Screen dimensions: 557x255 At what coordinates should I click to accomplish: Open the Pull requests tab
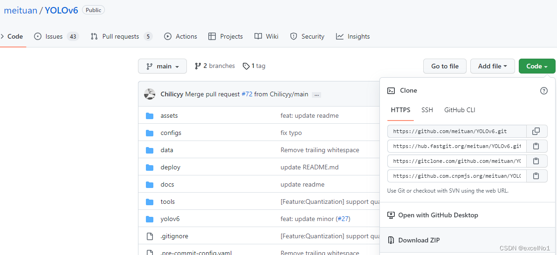(122, 36)
